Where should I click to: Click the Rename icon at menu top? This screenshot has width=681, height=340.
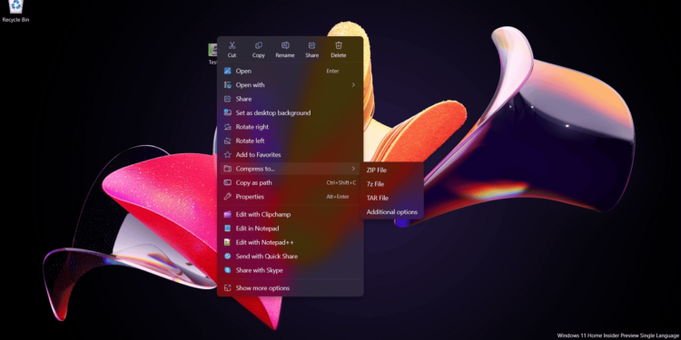click(285, 45)
